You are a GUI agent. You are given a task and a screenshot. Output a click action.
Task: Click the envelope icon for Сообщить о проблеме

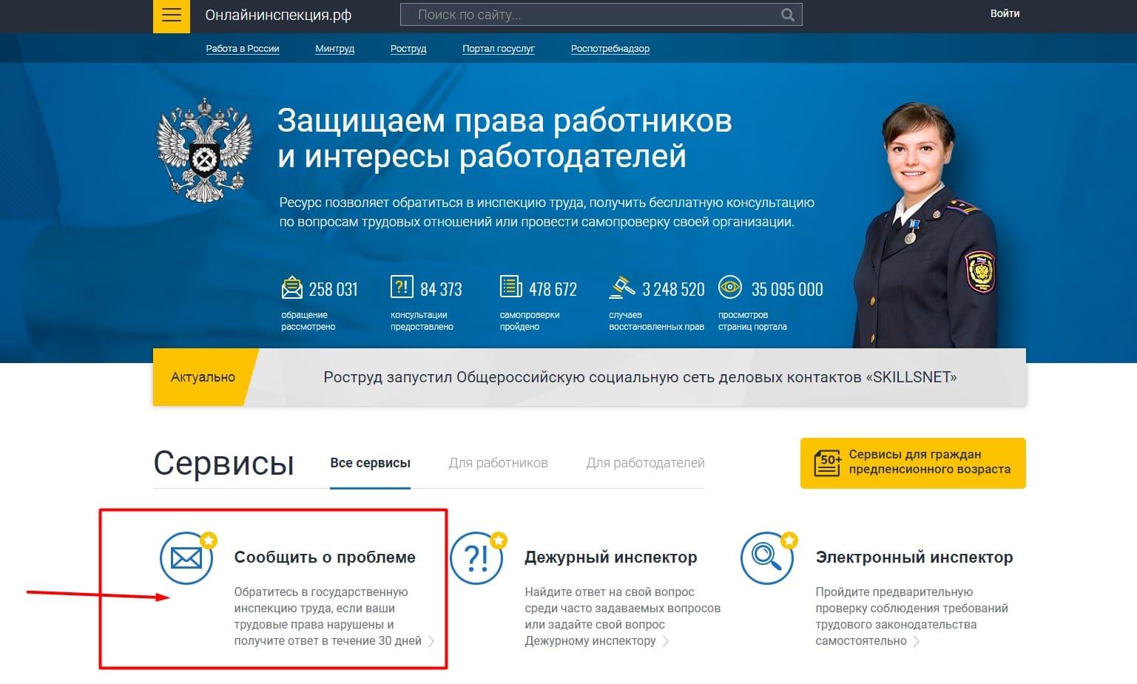(186, 558)
